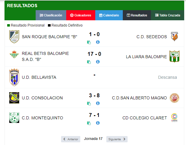Switch to the Clasificación tab
Screen dimensions: 186x145
coord(51,15)
